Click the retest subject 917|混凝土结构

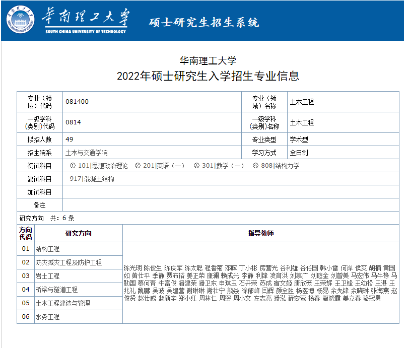92,179
